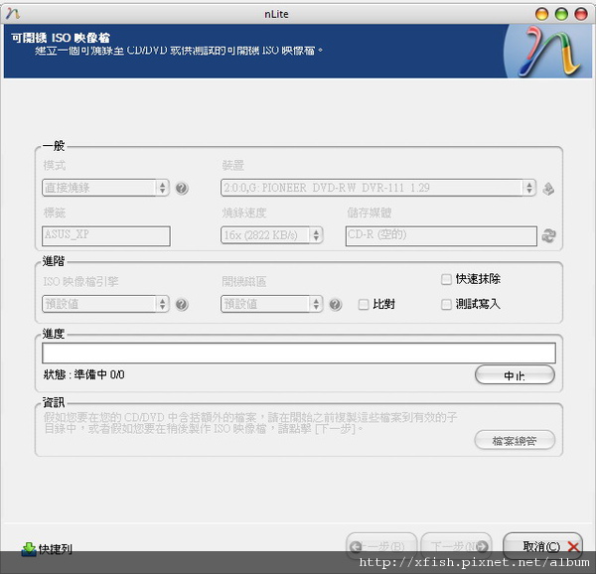Click the status text 狀態 : 準備中 0/0
The height and width of the screenshot is (574, 596).
(84, 375)
